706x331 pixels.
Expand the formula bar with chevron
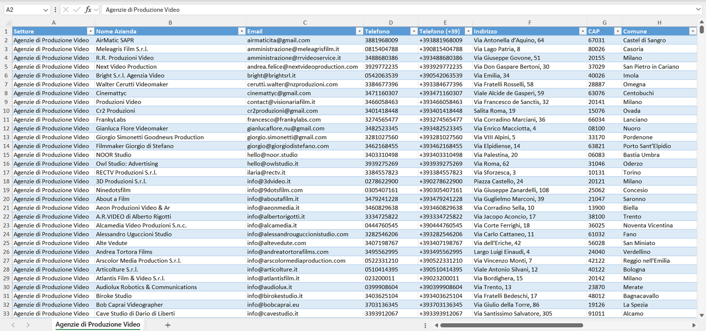(x=698, y=10)
